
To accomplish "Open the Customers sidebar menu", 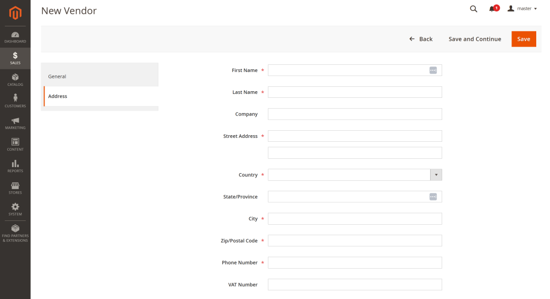I will [x=15, y=101].
